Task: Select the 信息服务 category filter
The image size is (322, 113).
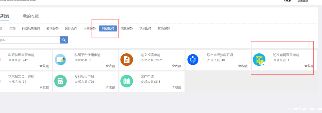Action: click(127, 29)
